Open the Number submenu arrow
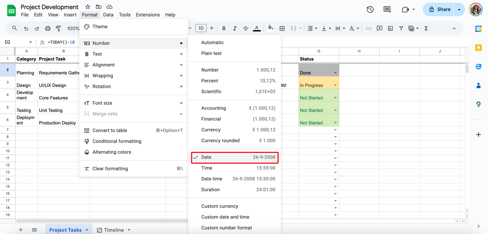The width and height of the screenshot is (488, 234). pyautogui.click(x=181, y=43)
